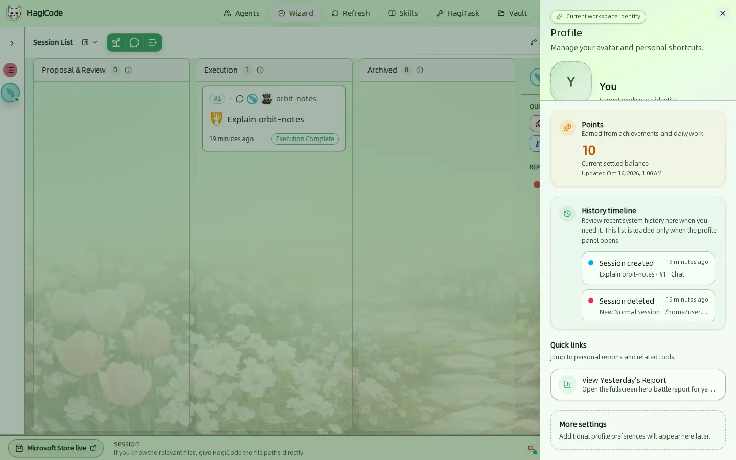736x460 pixels.
Task: Show info for Execution column
Action: tap(260, 70)
